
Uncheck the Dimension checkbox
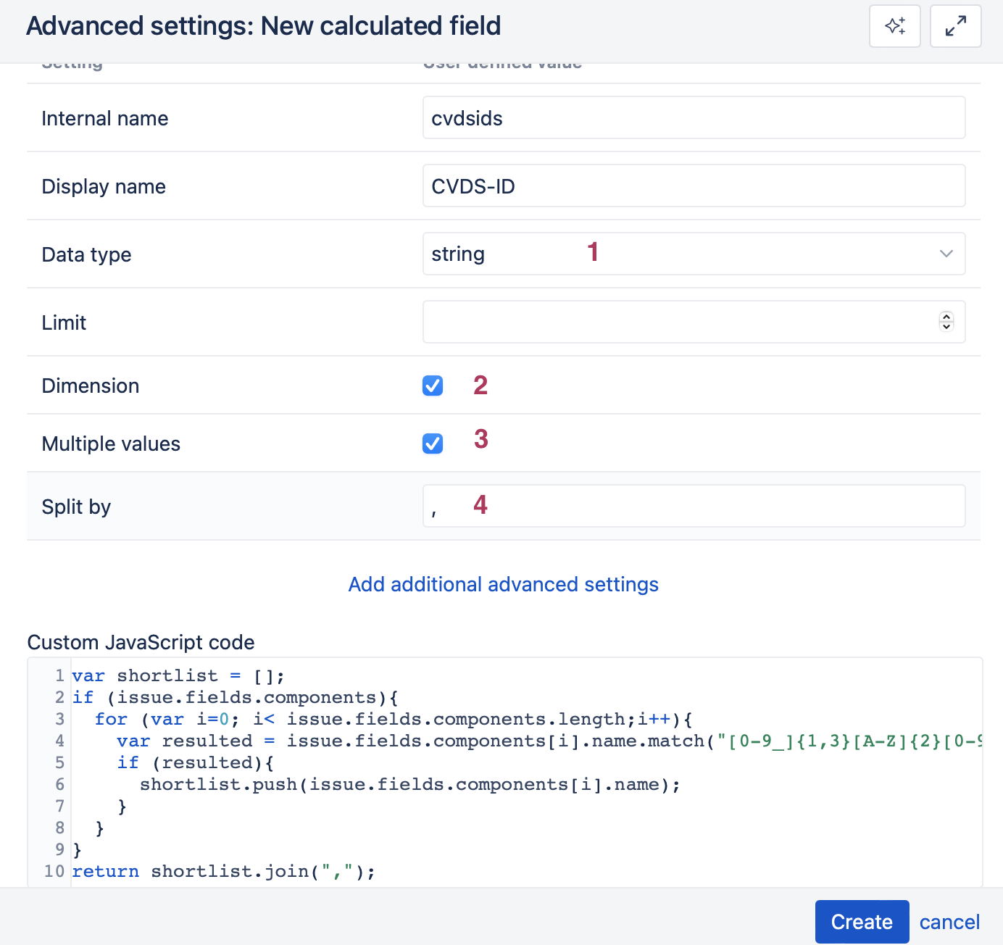tap(432, 386)
